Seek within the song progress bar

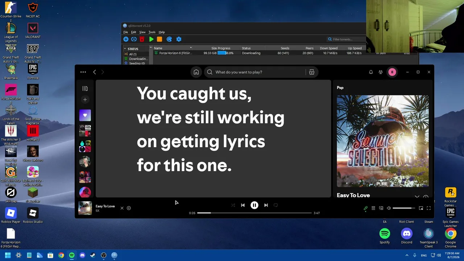pos(254,213)
